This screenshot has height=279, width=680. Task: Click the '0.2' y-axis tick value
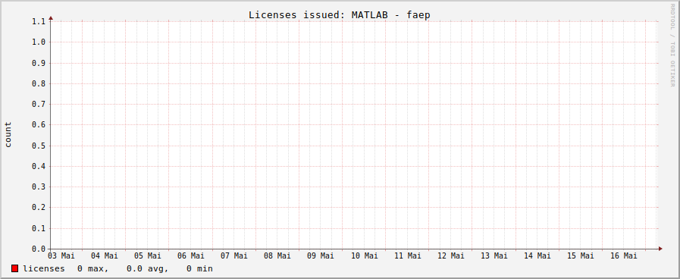(39, 208)
